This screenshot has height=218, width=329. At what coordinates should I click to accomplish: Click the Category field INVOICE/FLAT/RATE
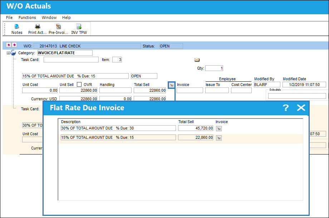[x=65, y=53]
